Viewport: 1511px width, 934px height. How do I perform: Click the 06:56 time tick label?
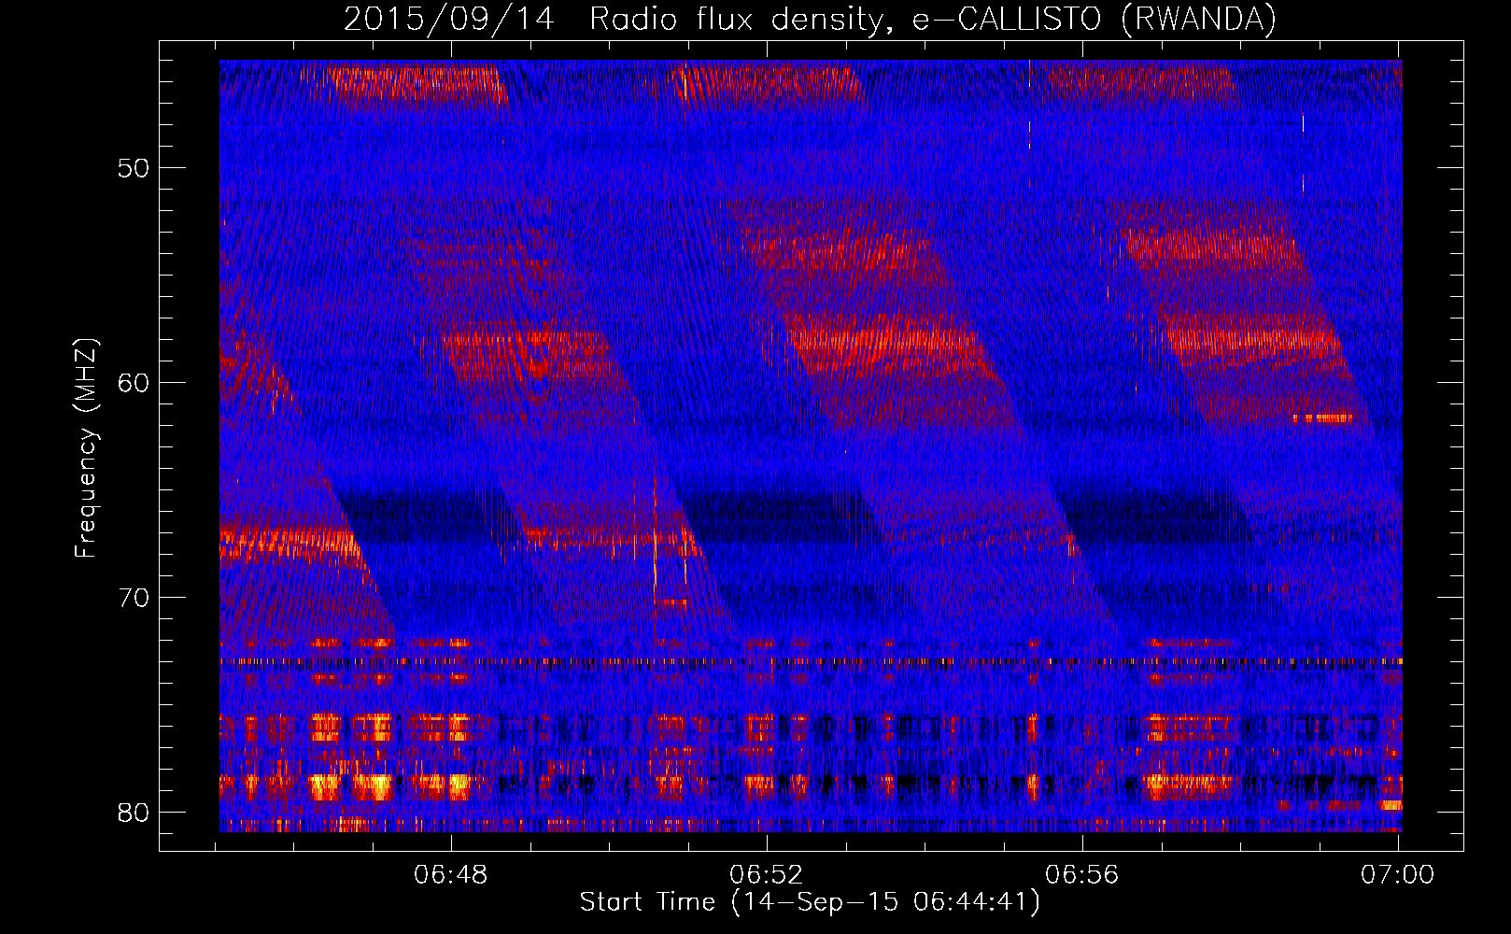1081,875
